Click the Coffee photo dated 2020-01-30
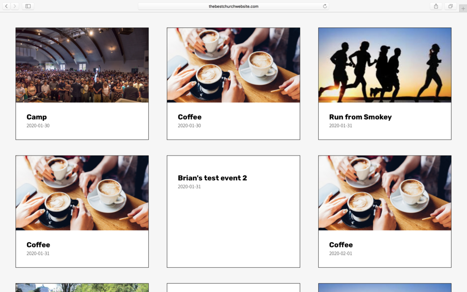 tap(233, 65)
